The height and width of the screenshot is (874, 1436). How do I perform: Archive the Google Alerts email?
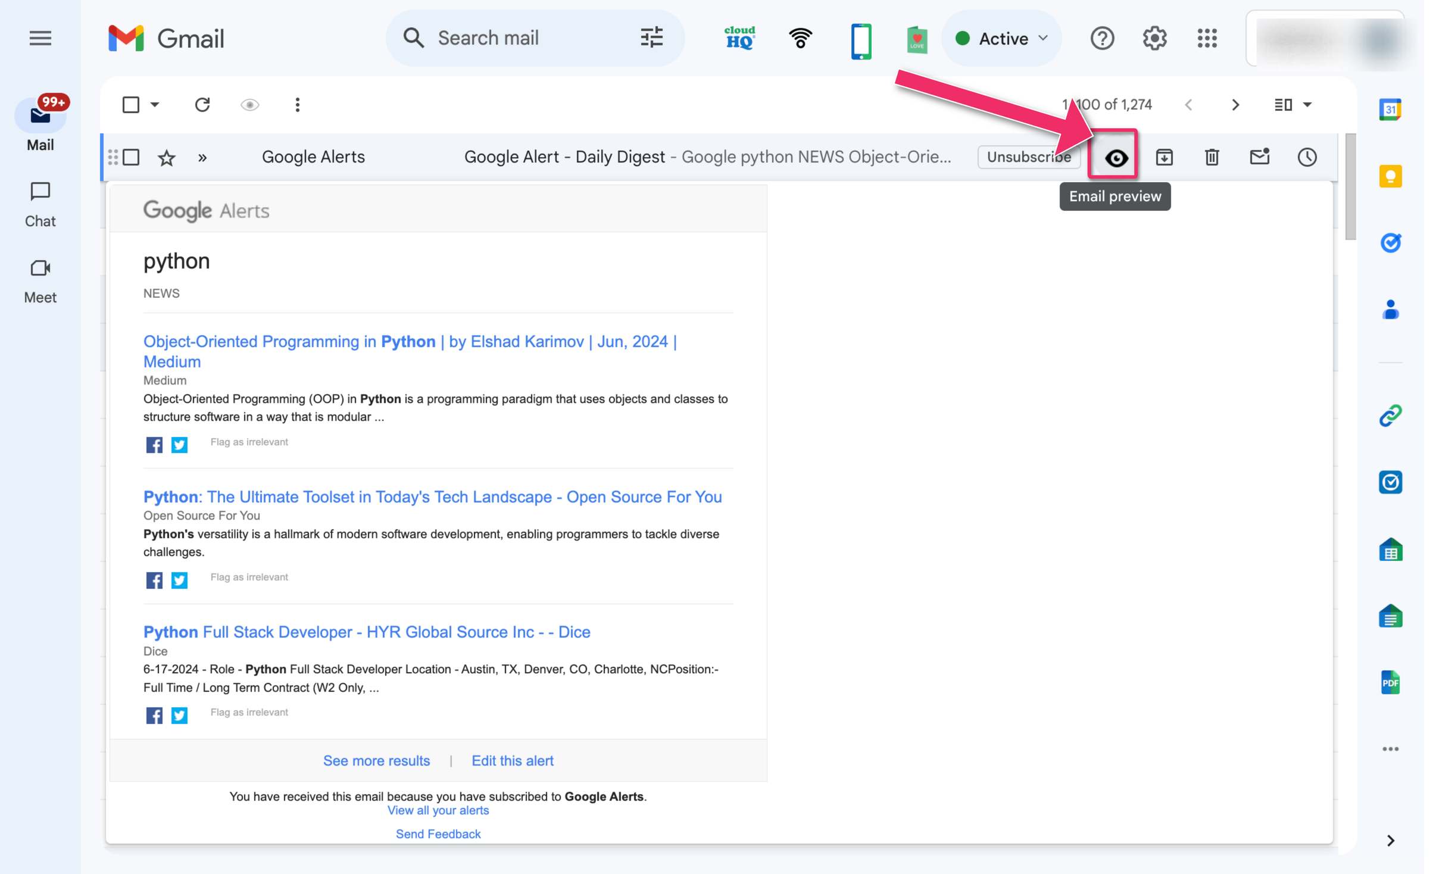(1164, 158)
